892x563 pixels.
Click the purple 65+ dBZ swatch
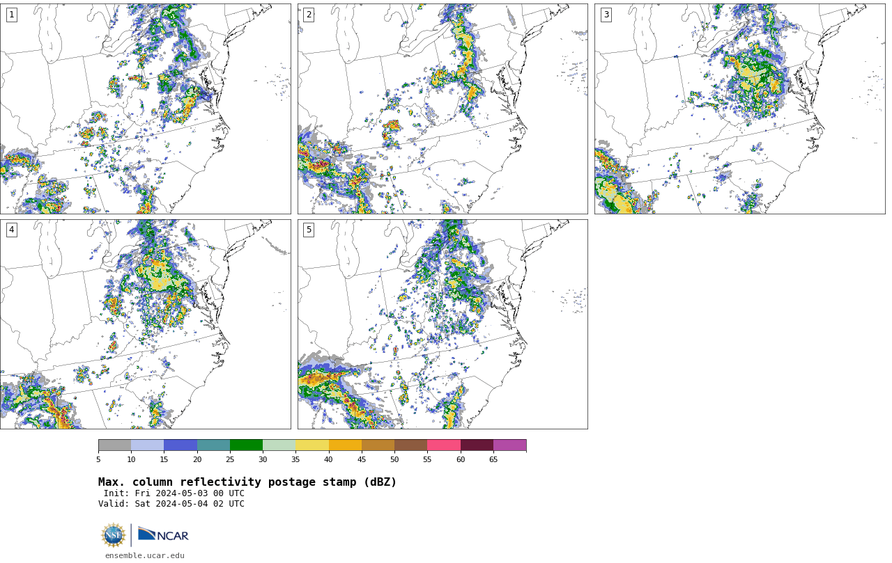(509, 445)
